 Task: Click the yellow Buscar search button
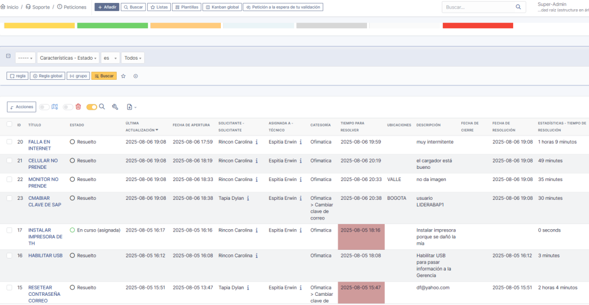(x=104, y=76)
